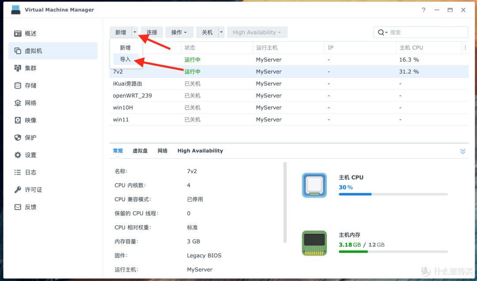Click the 连接 (Connect) button
Viewport: 477px width, 281px height.
[151, 32]
